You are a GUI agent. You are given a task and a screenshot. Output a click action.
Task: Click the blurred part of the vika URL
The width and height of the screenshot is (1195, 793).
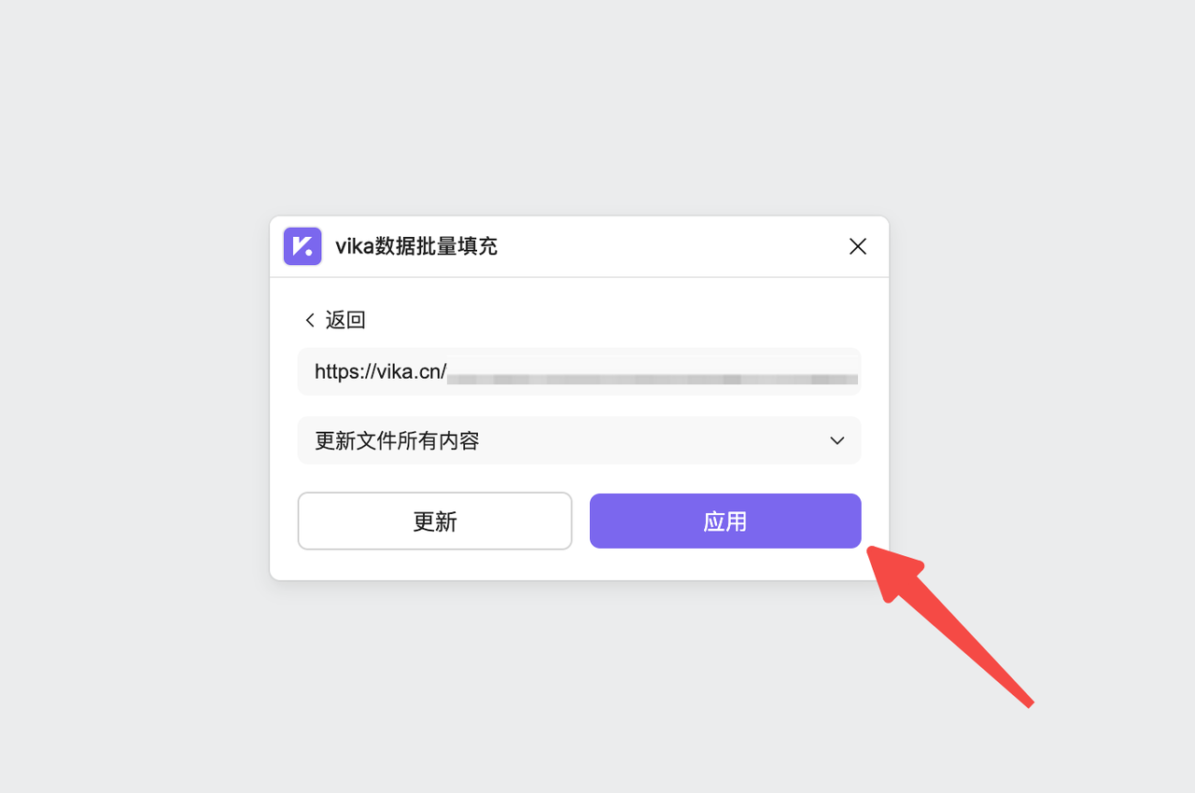tap(653, 379)
